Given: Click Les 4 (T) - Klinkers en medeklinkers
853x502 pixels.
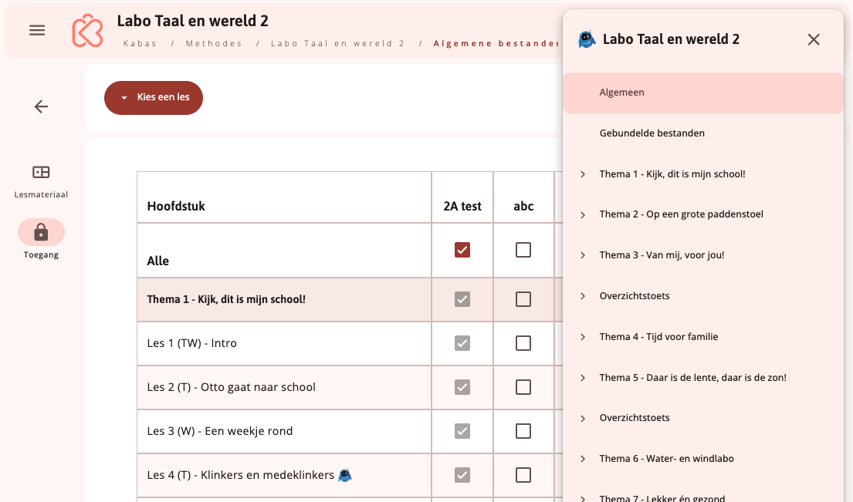Looking at the screenshot, I should [x=240, y=475].
